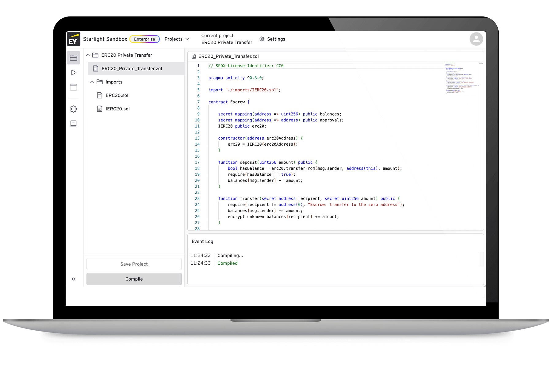
Task: Open ERC20.sol file
Action: coord(117,95)
